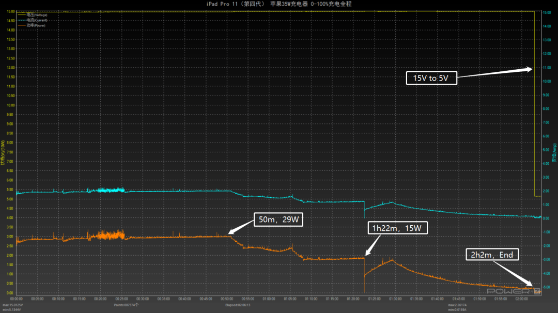Select the 'max:15.0125V' voltage readout
This screenshot has height=313, width=558.
[13, 305]
